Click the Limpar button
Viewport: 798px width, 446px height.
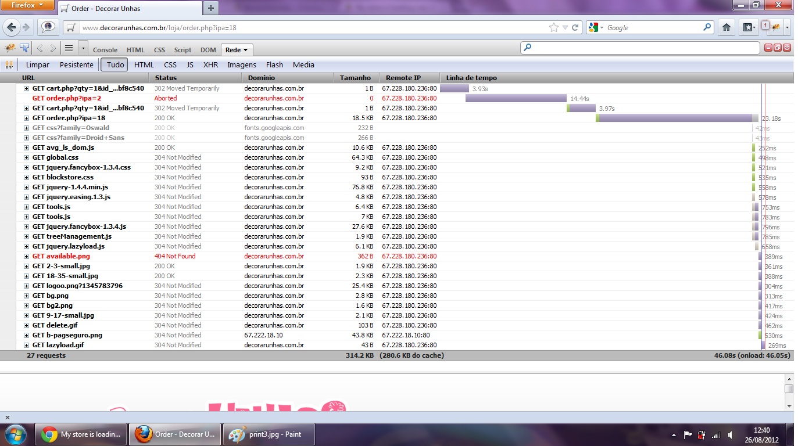pyautogui.click(x=38, y=65)
